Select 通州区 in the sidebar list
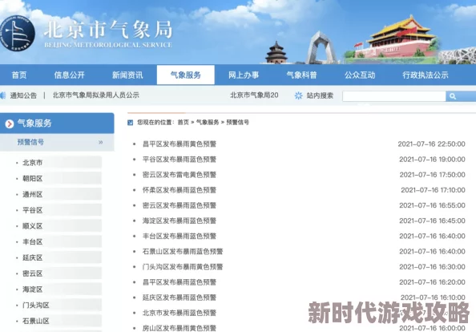This screenshot has width=476, height=332. point(33,194)
